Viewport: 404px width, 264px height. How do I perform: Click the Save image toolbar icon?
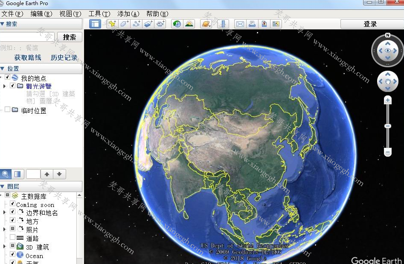[264, 24]
